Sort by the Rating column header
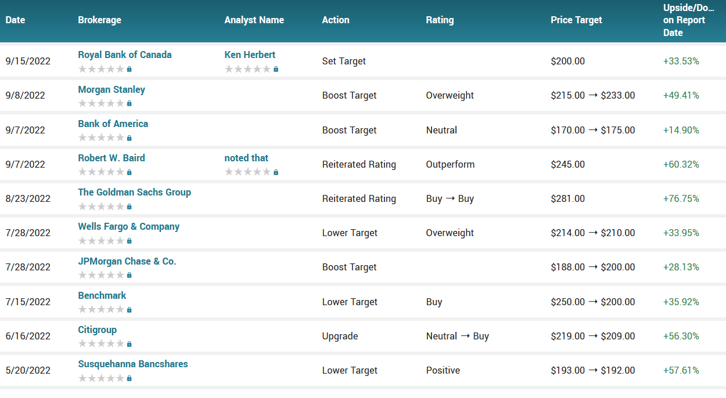This screenshot has height=398, width=726. 440,20
